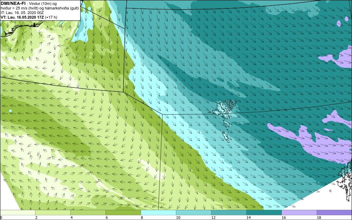Click the 14–16 m/s dark teal legend swatch
352x220 pixels.
(264, 212)
